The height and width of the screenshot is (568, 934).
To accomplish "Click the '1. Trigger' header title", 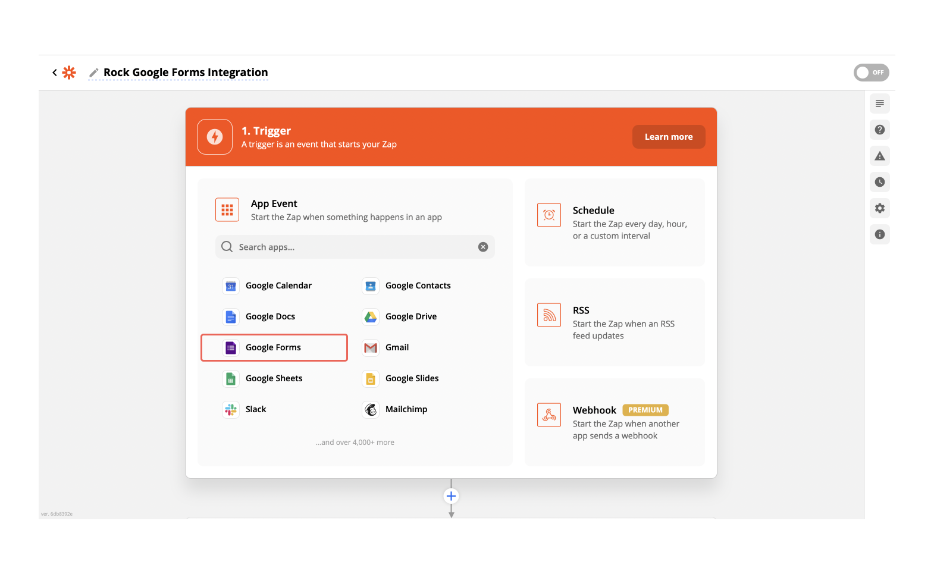I will [266, 131].
